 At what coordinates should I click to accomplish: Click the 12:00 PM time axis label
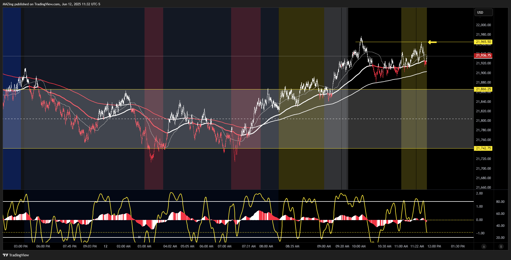pyautogui.click(x=434, y=246)
